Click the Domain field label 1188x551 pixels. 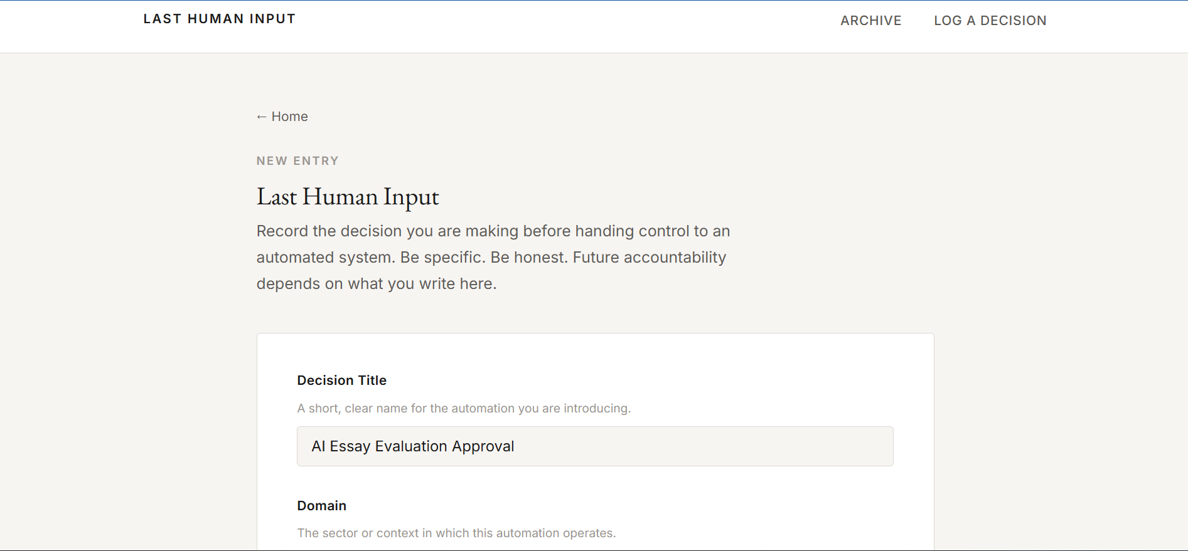click(x=321, y=506)
